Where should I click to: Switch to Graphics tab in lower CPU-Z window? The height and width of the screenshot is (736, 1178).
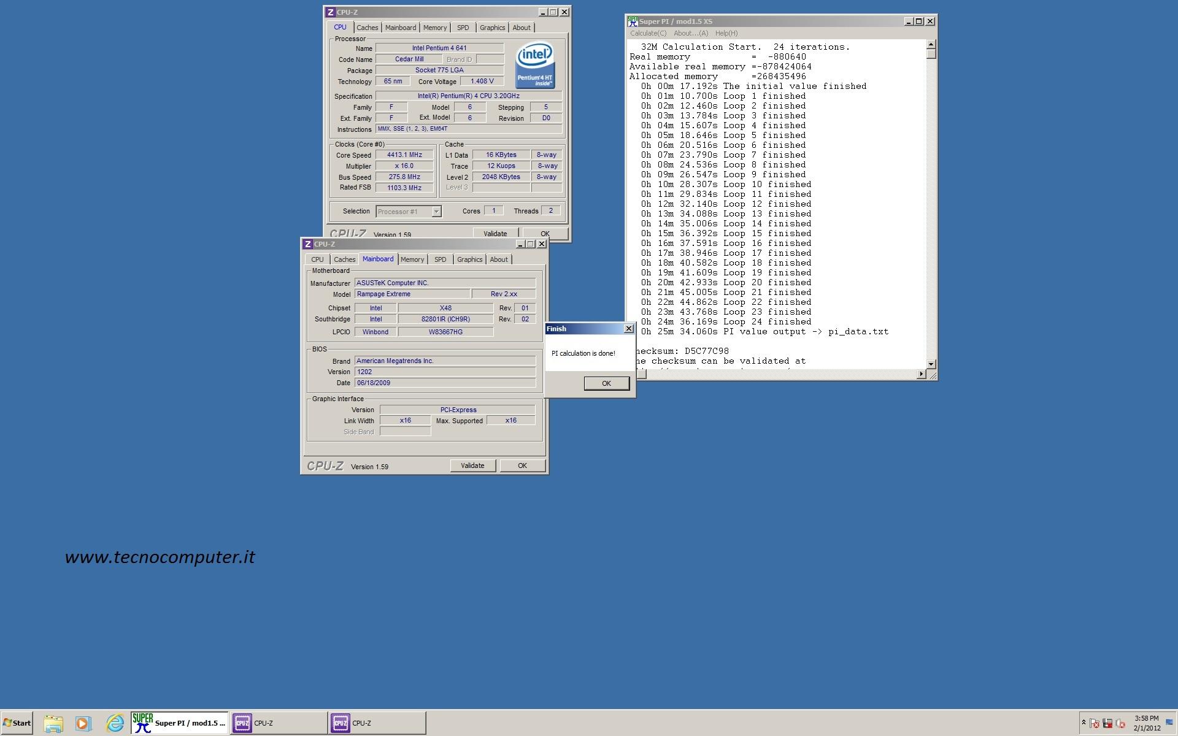(470, 259)
